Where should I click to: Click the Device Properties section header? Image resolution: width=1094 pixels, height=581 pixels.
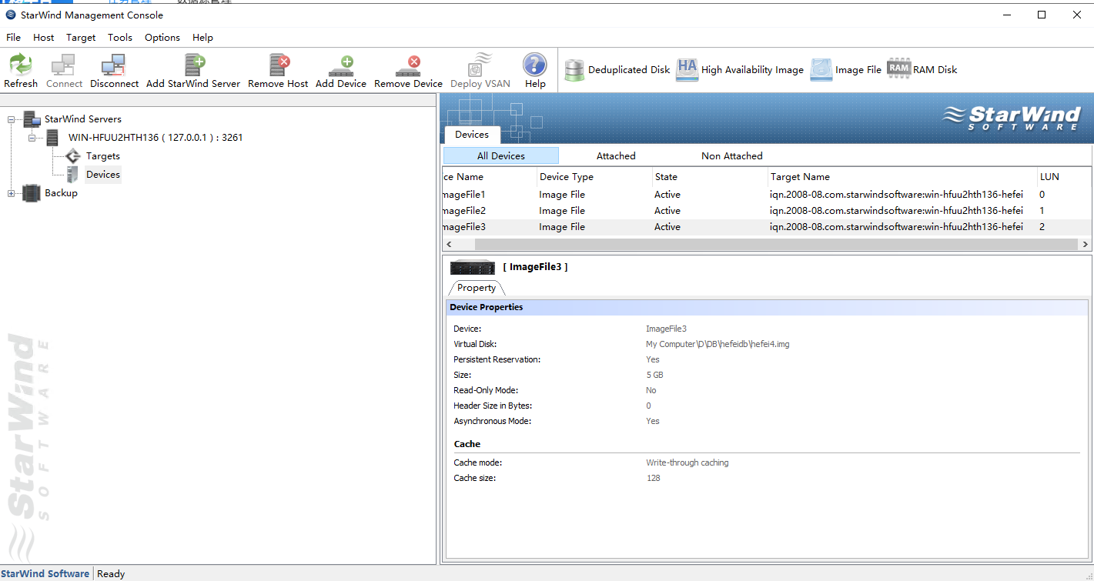click(x=767, y=307)
